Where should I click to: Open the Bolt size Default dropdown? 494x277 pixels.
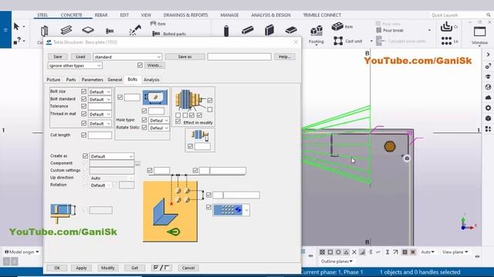[100, 92]
